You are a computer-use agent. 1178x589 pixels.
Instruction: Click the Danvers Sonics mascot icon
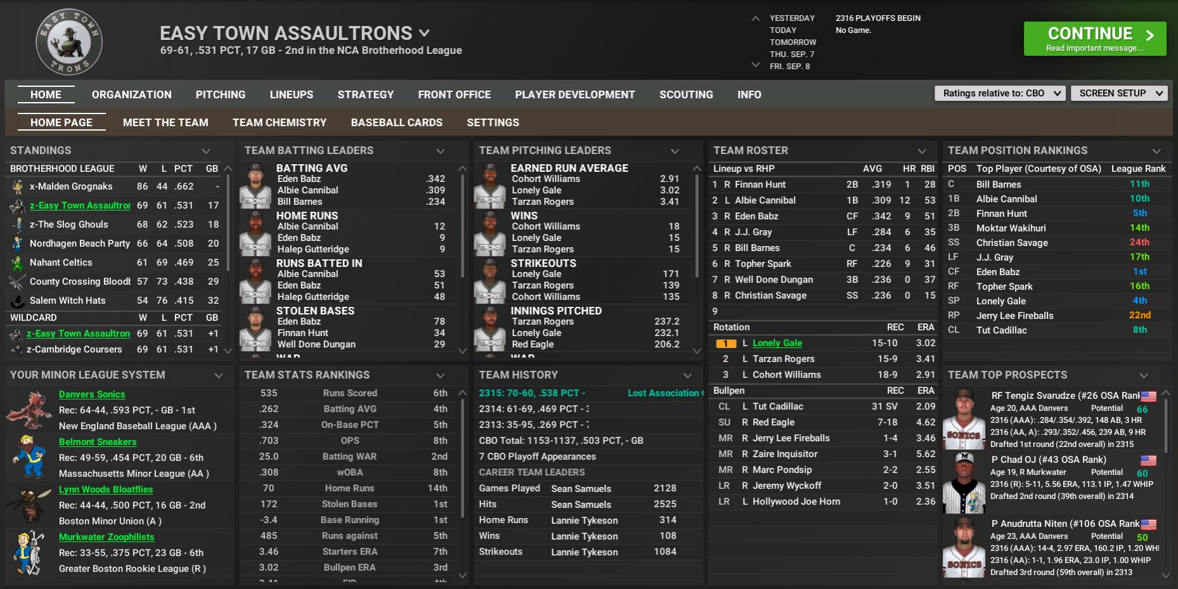[29, 410]
